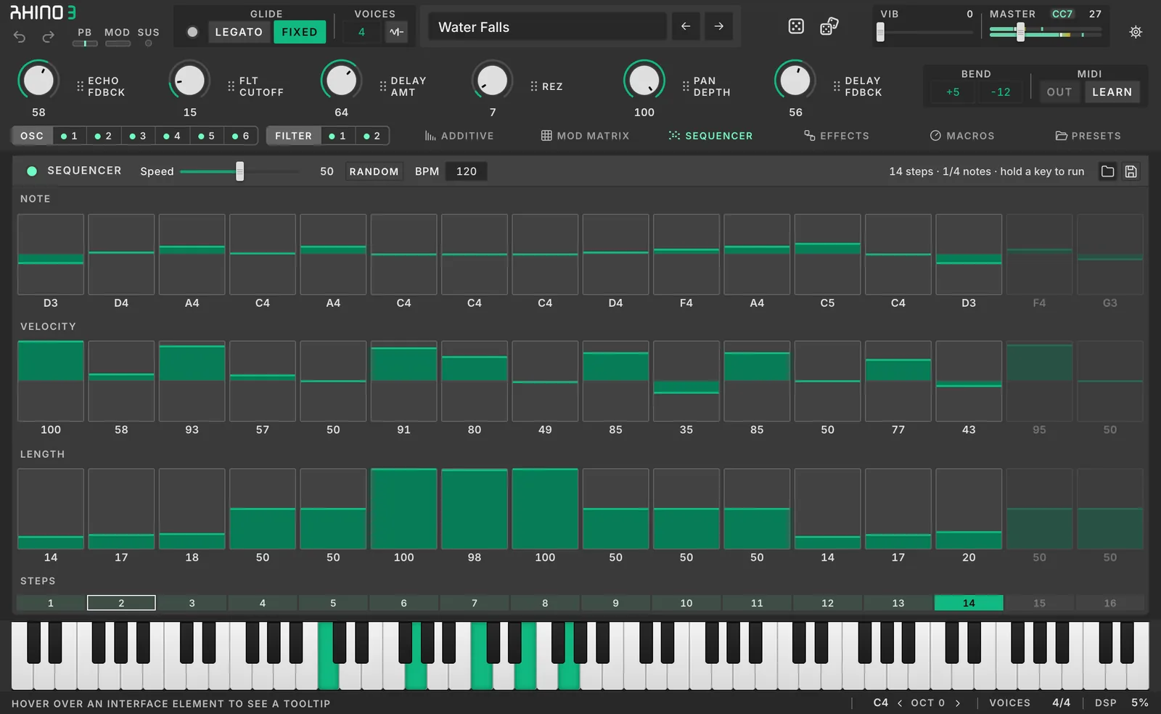Screen dimensions: 1161x714
Task: Open settings with the gear icon
Action: pos(1136,32)
